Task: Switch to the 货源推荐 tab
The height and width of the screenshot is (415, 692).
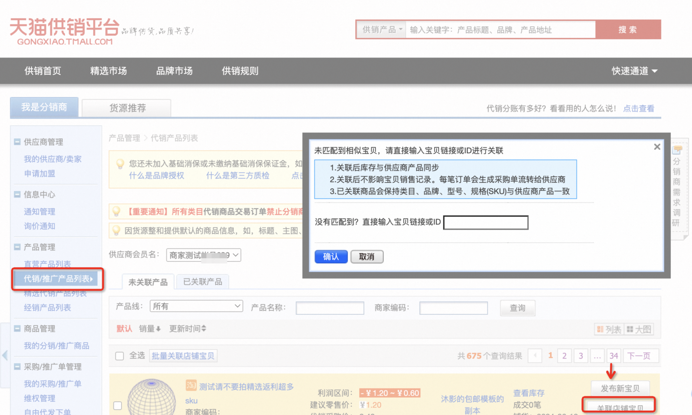Action: pos(127,108)
